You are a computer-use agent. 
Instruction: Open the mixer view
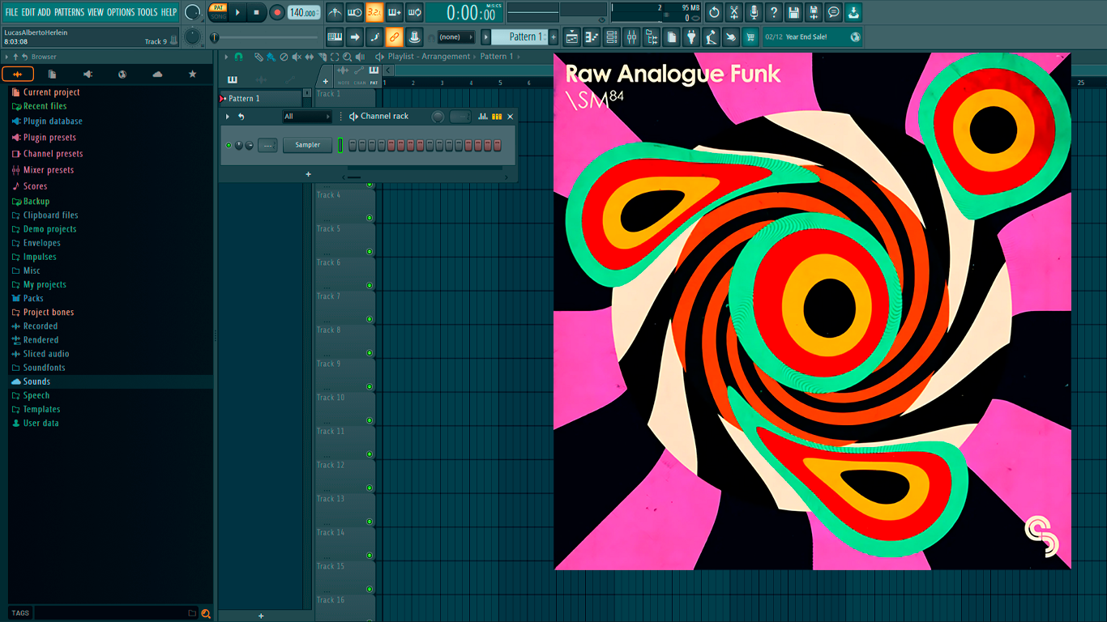(x=631, y=36)
